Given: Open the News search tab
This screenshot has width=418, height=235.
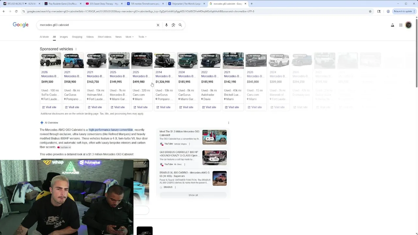Looking at the screenshot, I should pyautogui.click(x=118, y=37).
